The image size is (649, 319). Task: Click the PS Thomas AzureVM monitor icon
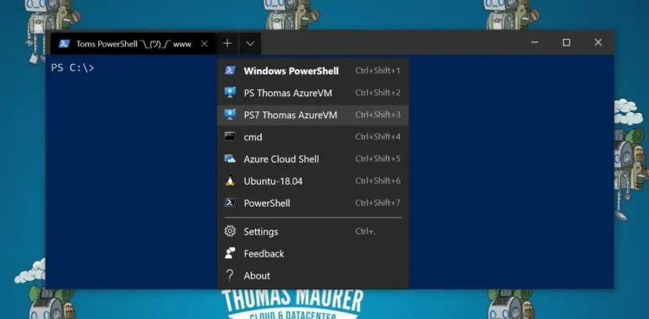click(x=230, y=93)
